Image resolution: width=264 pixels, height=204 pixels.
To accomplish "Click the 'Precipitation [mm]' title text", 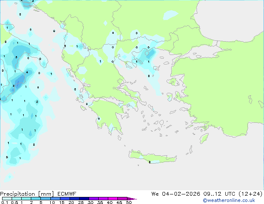I will 27,194.
